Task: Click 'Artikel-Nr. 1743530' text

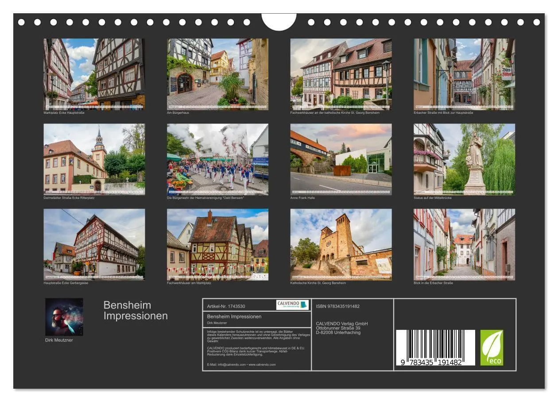Action: click(x=226, y=306)
